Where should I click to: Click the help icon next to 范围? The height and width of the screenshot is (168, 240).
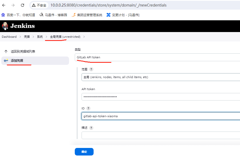[x=91, y=69]
